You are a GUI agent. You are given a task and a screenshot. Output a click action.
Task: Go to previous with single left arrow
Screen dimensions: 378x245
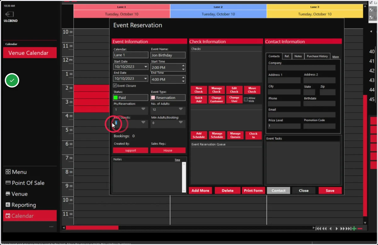pyautogui.click(x=330, y=229)
